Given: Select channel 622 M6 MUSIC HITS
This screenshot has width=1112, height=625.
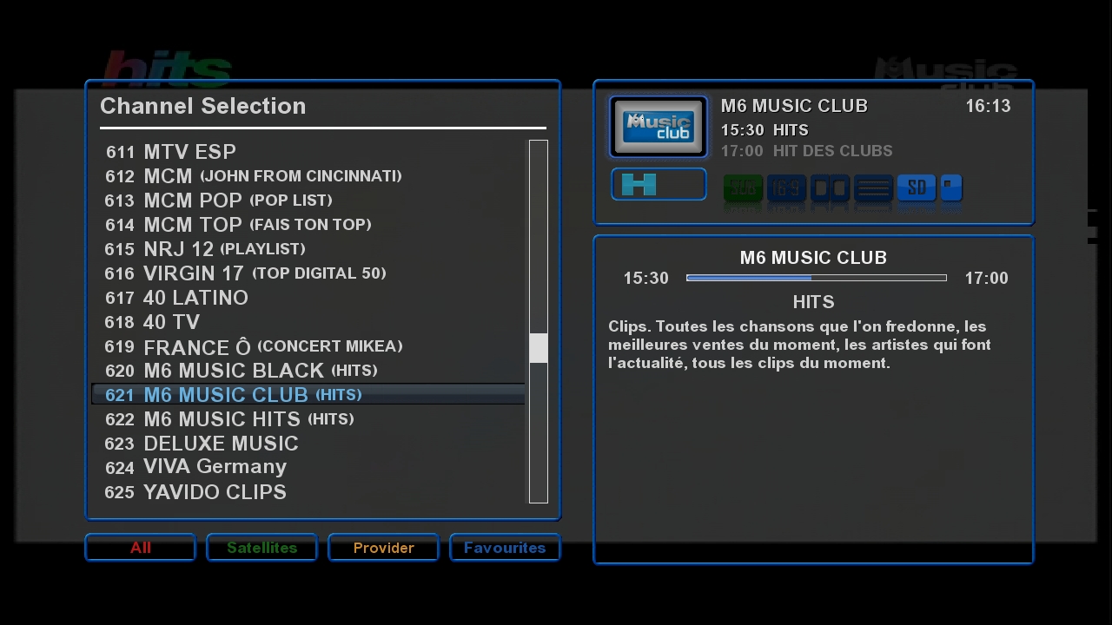Looking at the screenshot, I should pyautogui.click(x=308, y=419).
